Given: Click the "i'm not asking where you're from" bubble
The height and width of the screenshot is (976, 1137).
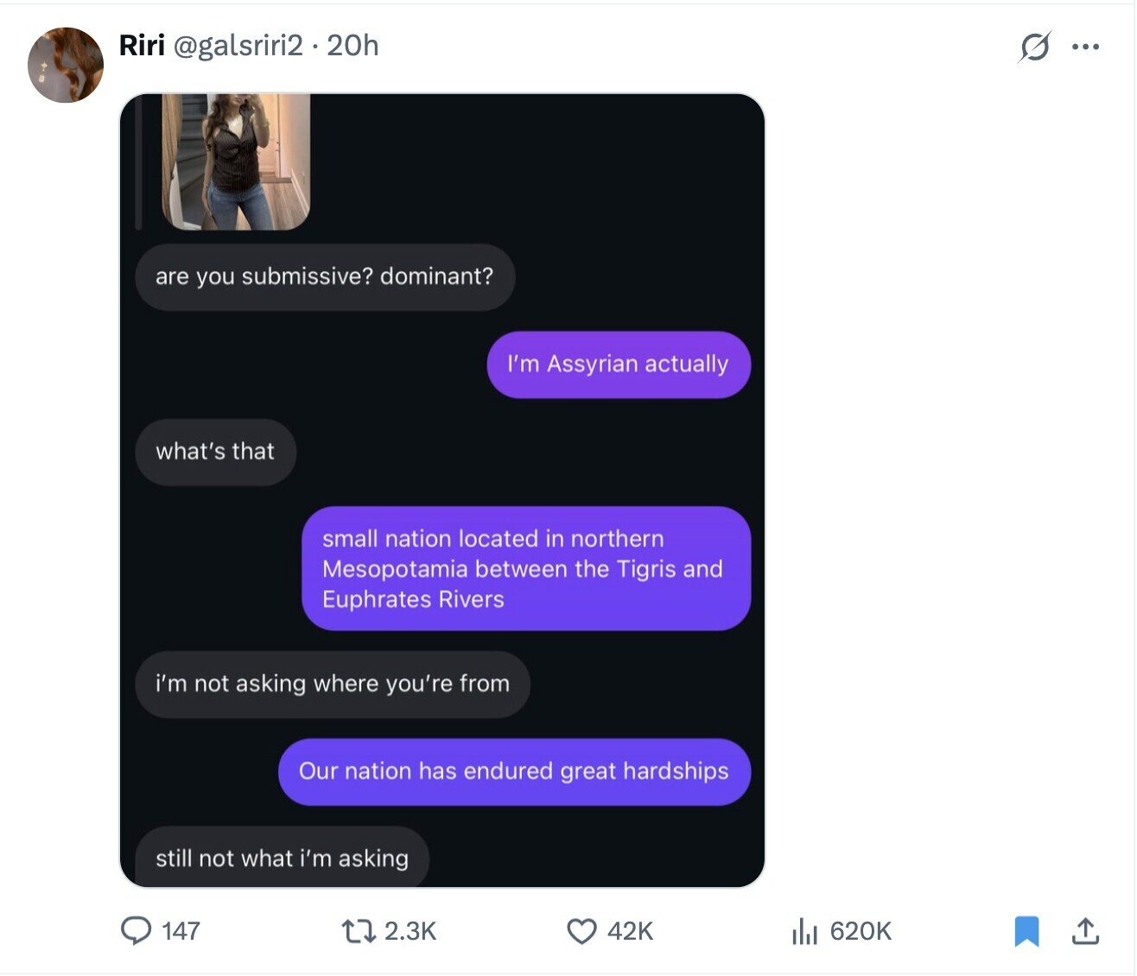Looking at the screenshot, I should pos(333,684).
